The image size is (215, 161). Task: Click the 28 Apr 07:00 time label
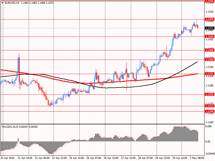(145, 158)
